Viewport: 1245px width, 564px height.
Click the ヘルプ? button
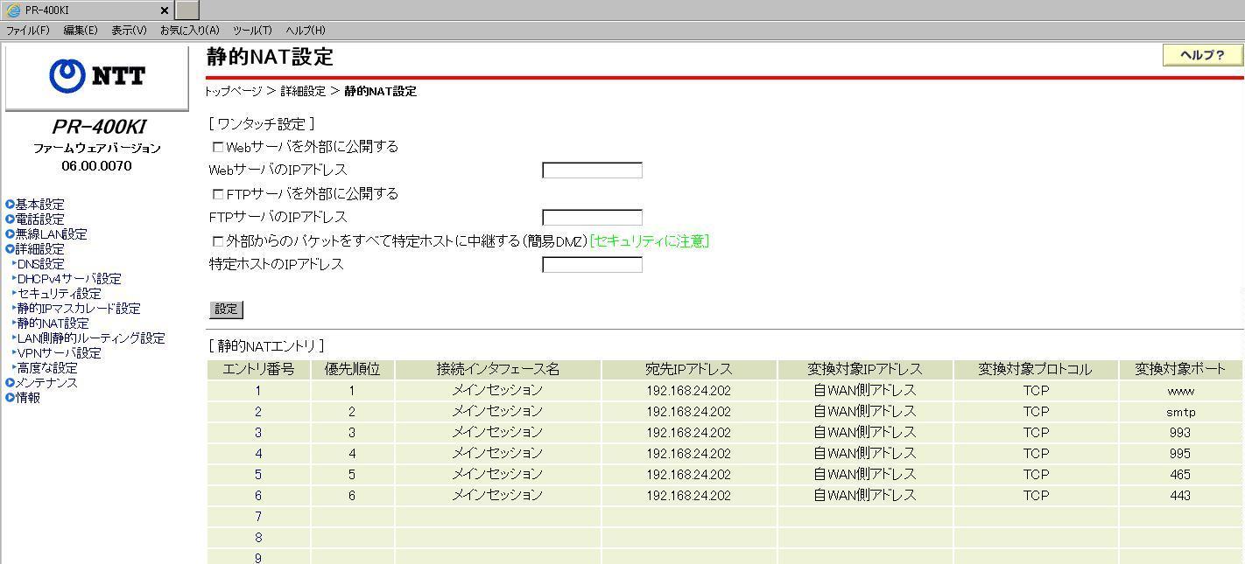pos(1202,55)
